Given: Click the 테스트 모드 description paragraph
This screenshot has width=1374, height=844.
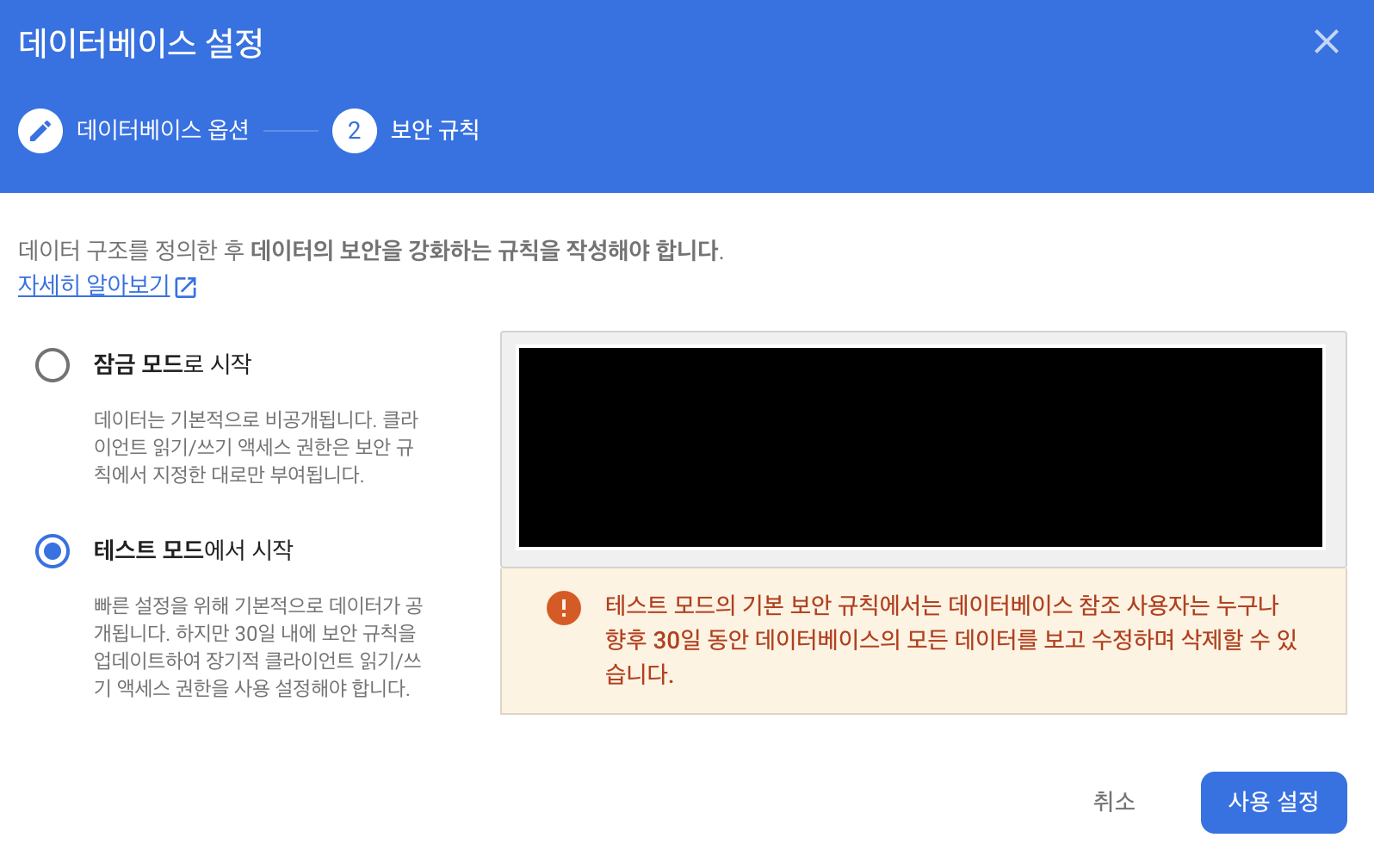Looking at the screenshot, I should 258,647.
